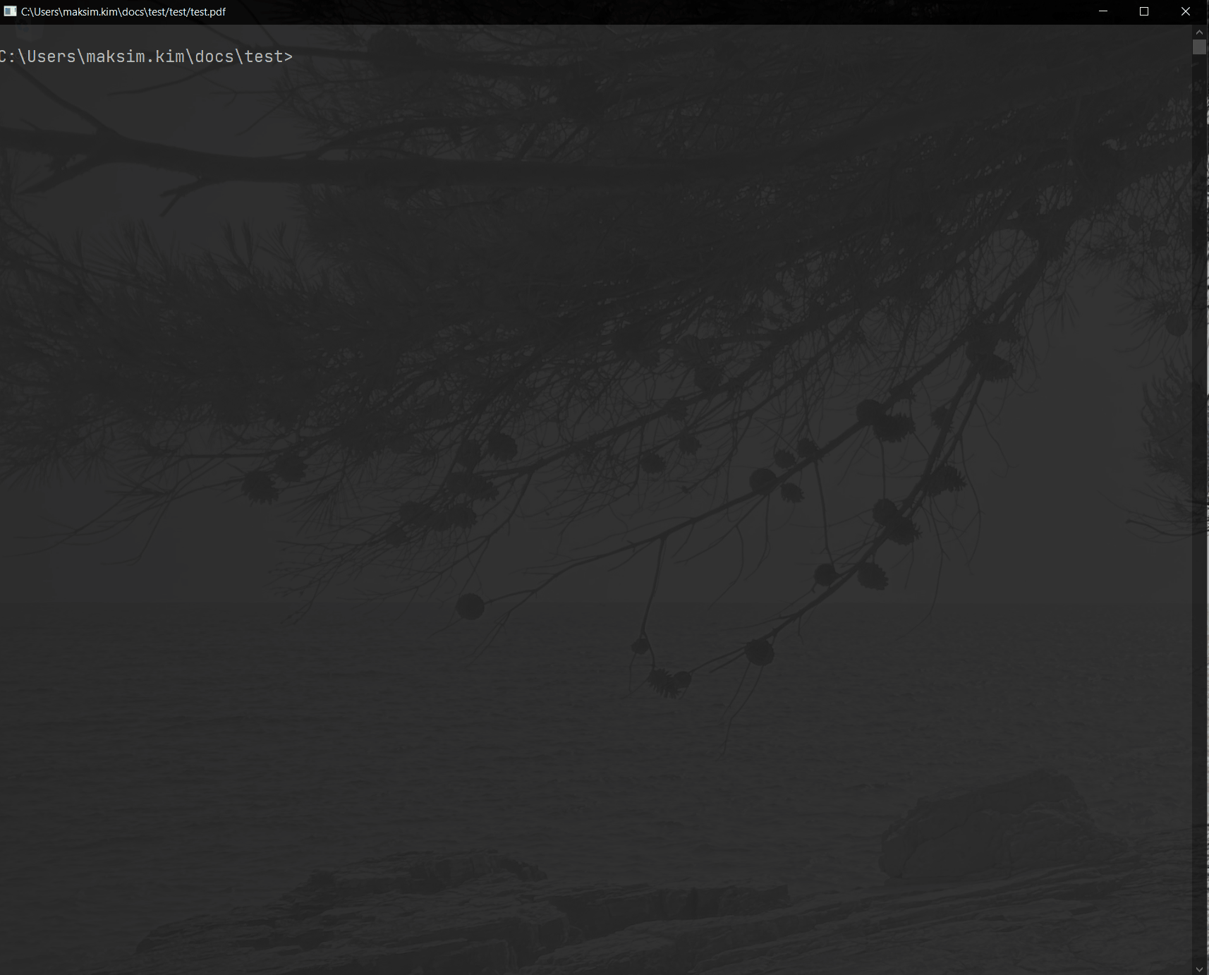The width and height of the screenshot is (1209, 975).
Task: Maximize the terminal window
Action: 1143,11
